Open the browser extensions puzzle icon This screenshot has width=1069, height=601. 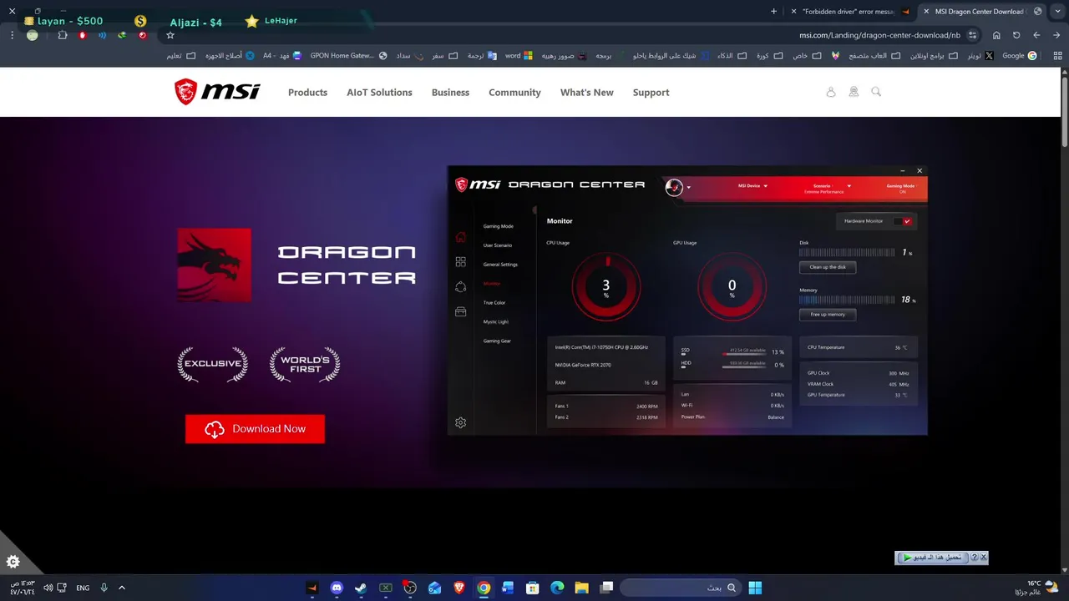pos(63,35)
